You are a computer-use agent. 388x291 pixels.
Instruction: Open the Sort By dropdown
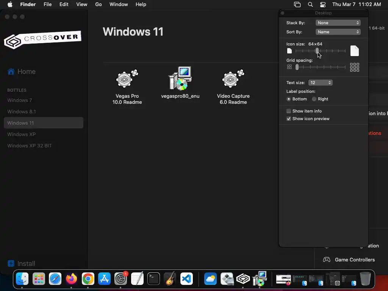[x=338, y=32]
